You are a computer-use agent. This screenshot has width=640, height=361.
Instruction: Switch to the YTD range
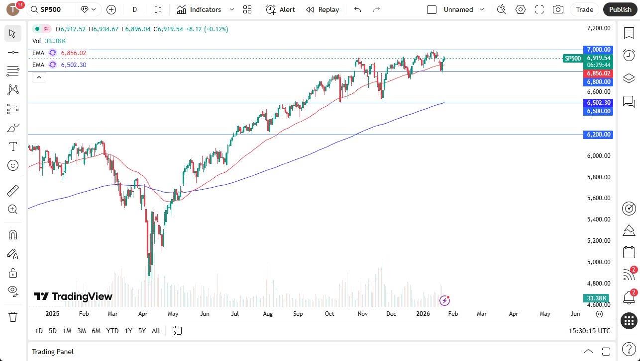(112, 331)
